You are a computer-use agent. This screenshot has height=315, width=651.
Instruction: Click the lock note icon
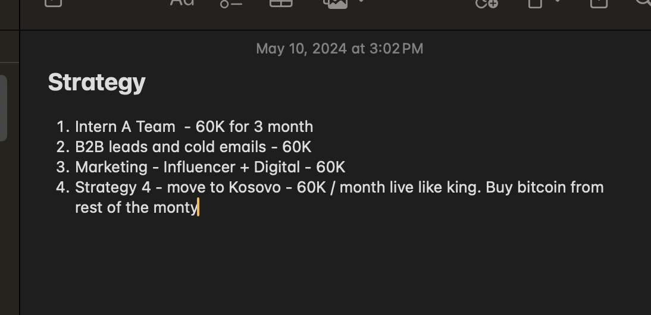(x=536, y=3)
